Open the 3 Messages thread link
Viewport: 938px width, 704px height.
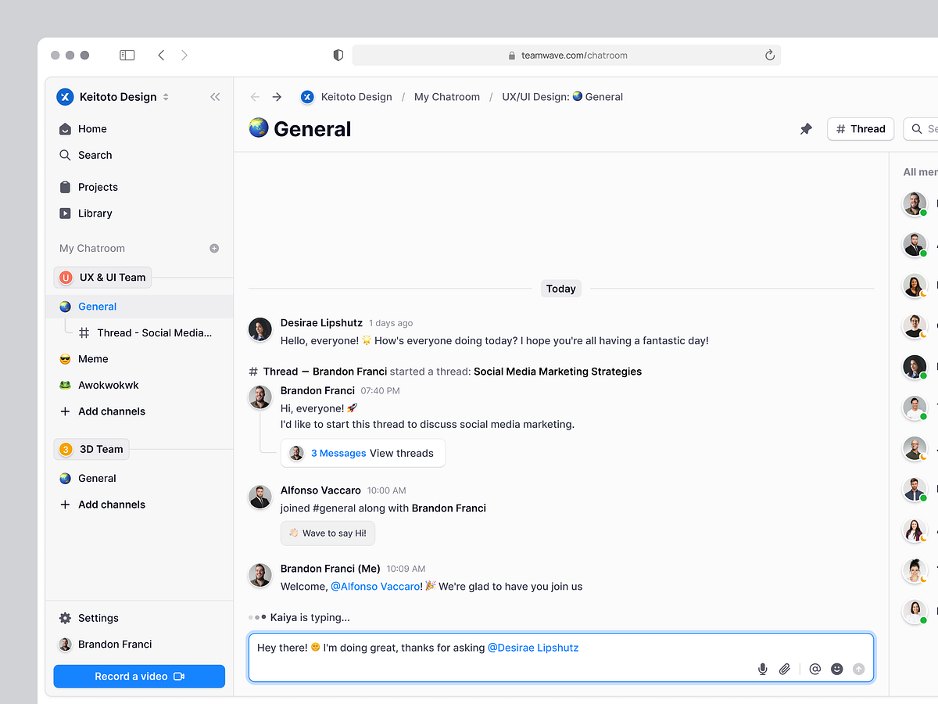[338, 453]
